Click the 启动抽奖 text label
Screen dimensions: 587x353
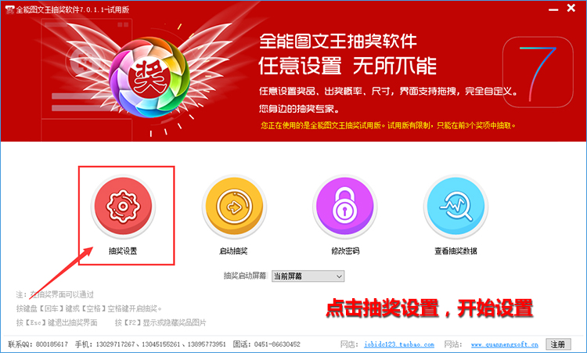pos(233,251)
